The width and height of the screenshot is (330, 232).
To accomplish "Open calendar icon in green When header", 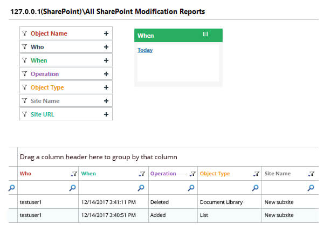I will tap(205, 34).
